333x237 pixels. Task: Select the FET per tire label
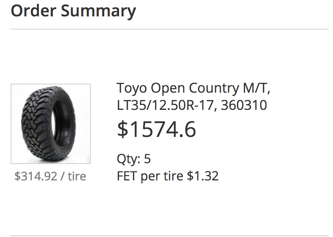(150, 176)
